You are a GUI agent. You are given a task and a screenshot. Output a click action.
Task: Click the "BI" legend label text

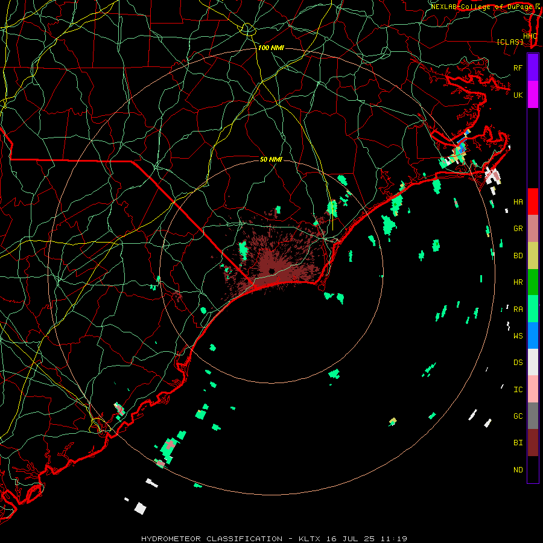point(518,443)
